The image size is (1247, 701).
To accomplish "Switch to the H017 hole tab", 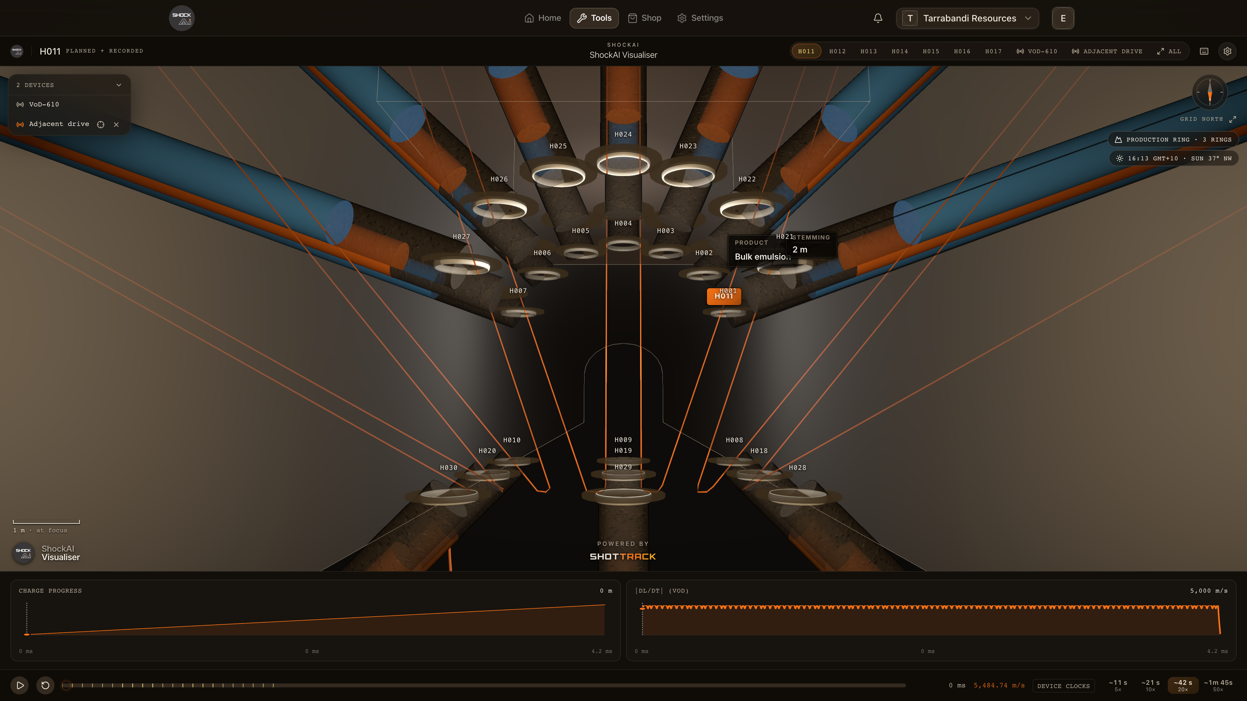I will [x=993, y=51].
